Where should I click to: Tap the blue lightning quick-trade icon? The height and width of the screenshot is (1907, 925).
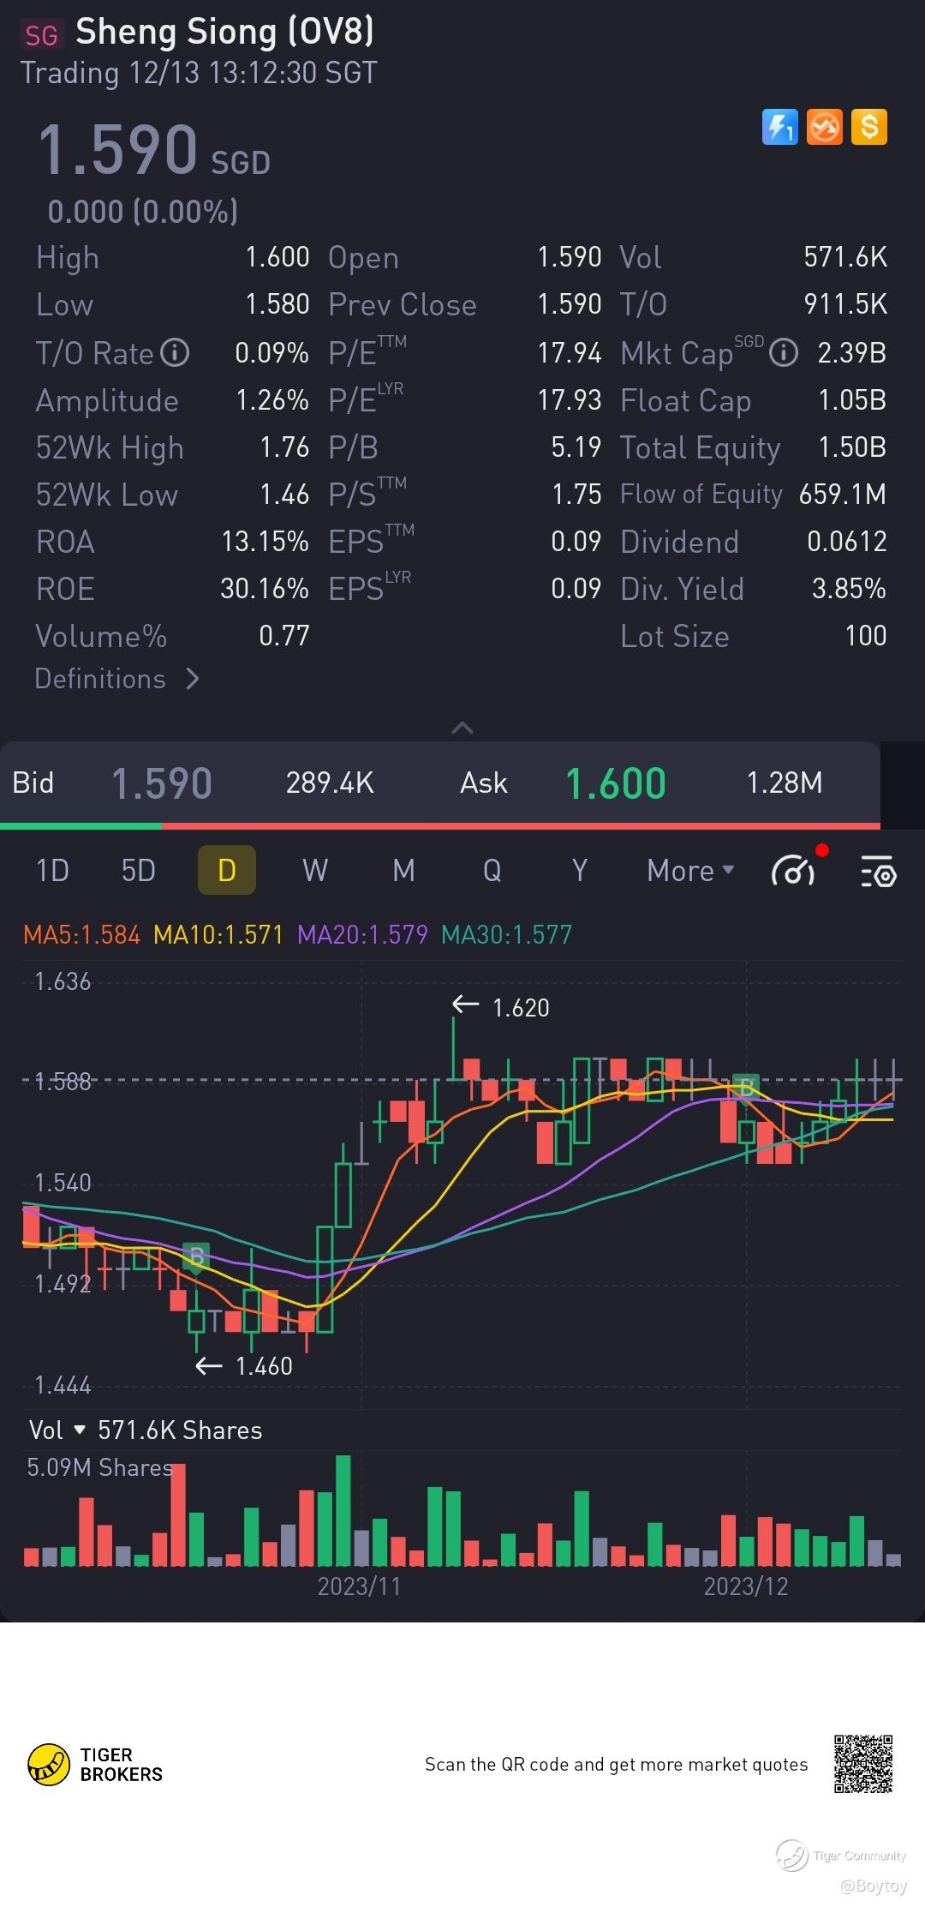click(779, 128)
